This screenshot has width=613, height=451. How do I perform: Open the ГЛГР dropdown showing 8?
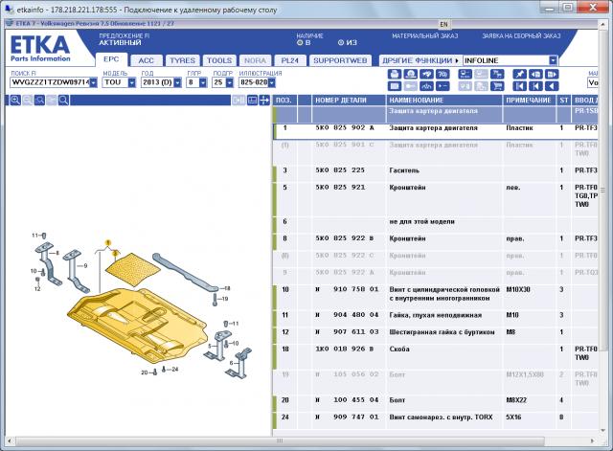[x=202, y=82]
